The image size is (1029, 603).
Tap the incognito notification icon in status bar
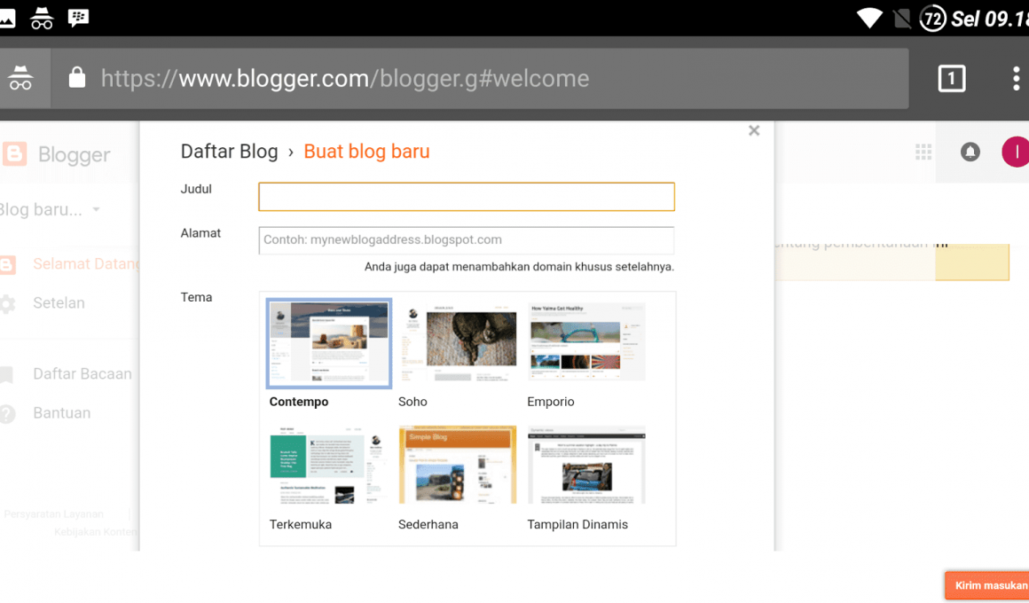42,19
